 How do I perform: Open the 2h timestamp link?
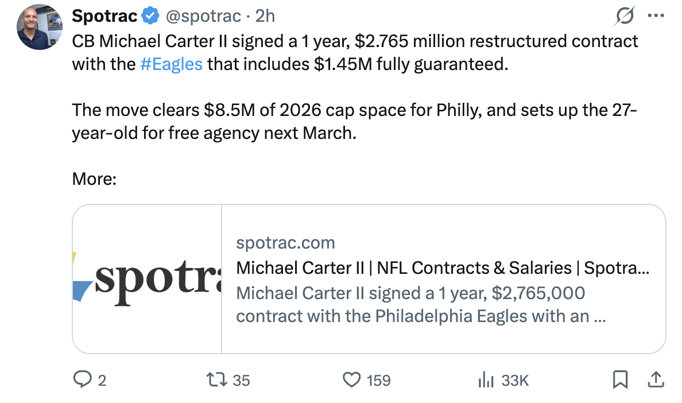click(265, 16)
